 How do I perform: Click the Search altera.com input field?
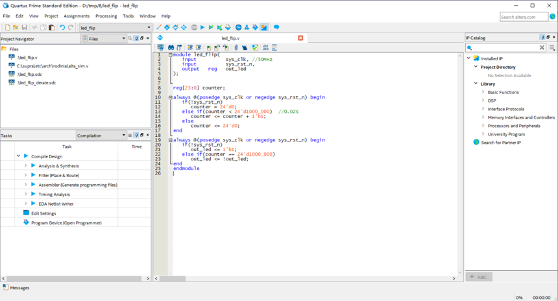click(x=524, y=17)
